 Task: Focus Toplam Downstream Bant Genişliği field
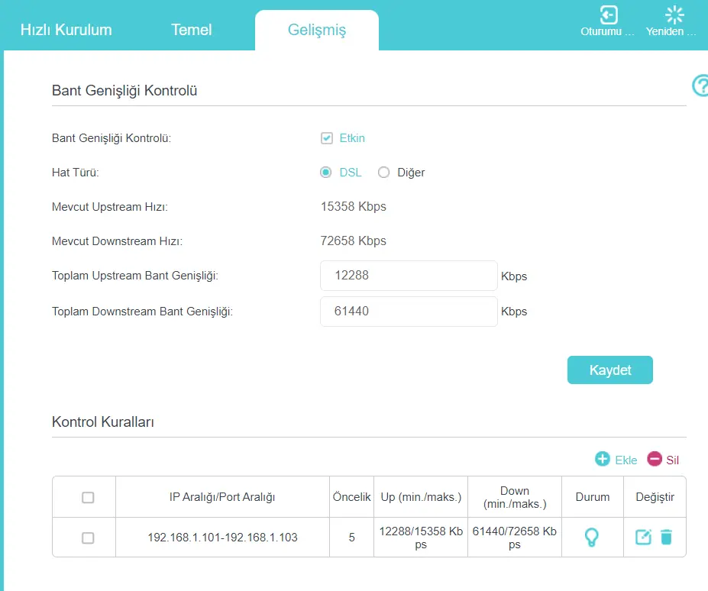pos(409,312)
